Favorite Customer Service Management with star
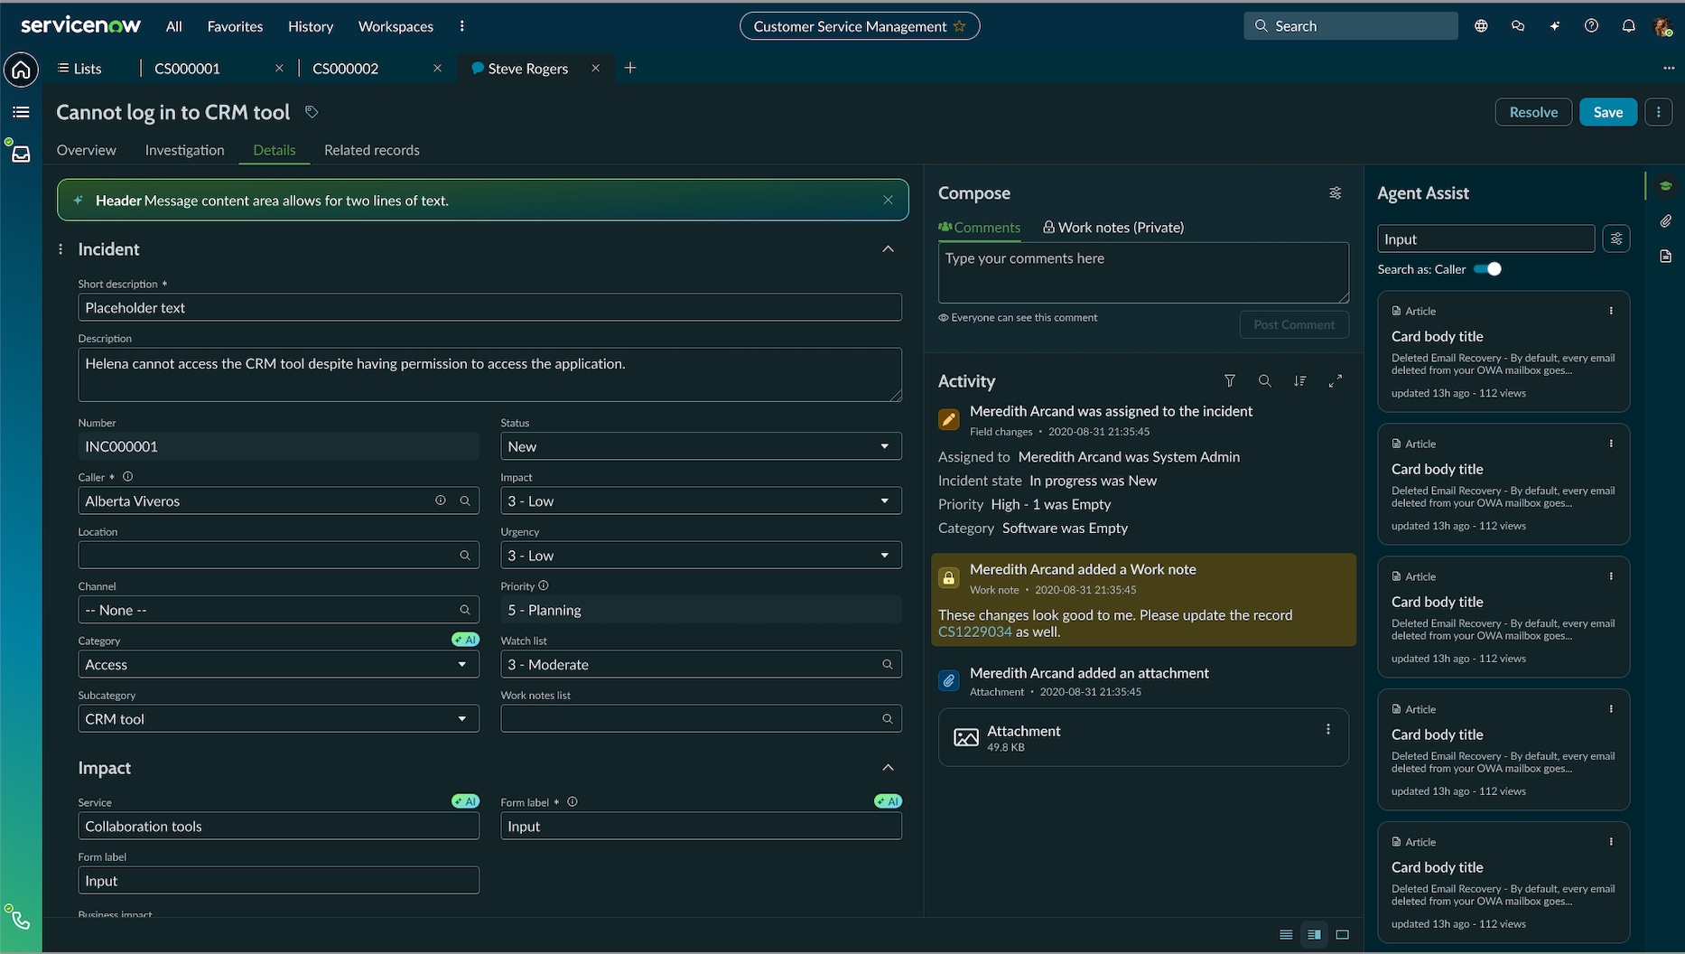The height and width of the screenshot is (954, 1685). (960, 26)
